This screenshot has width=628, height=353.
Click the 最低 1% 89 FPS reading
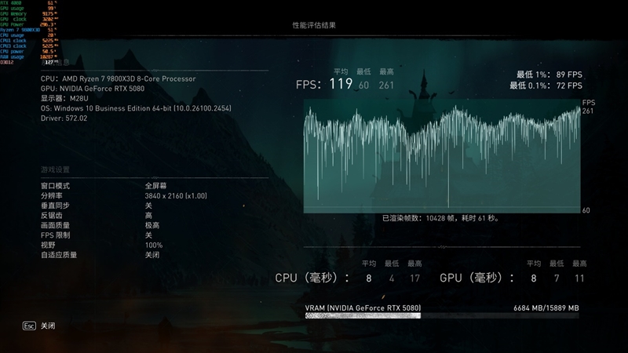pyautogui.click(x=546, y=75)
